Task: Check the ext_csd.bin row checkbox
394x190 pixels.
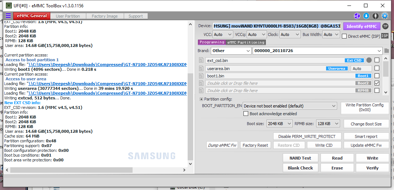Action: tap(377, 60)
